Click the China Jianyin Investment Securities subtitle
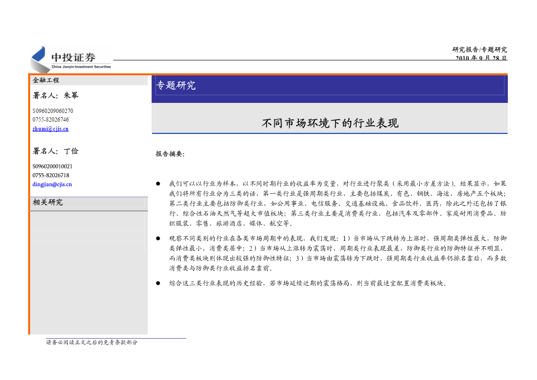Image resolution: width=537 pixels, height=380 pixels. pos(81,67)
